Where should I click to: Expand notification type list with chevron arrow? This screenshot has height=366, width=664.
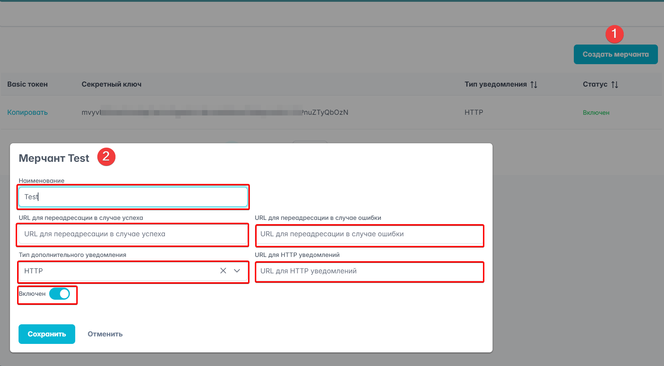coord(237,271)
